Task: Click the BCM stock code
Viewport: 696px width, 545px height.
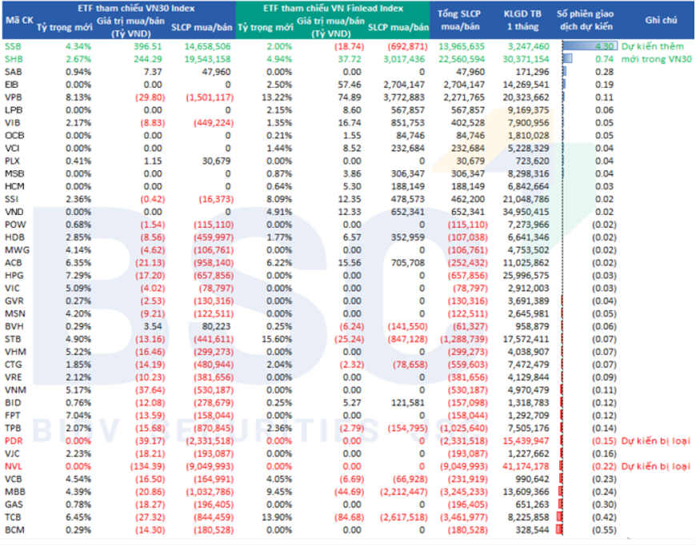Action: point(14,531)
